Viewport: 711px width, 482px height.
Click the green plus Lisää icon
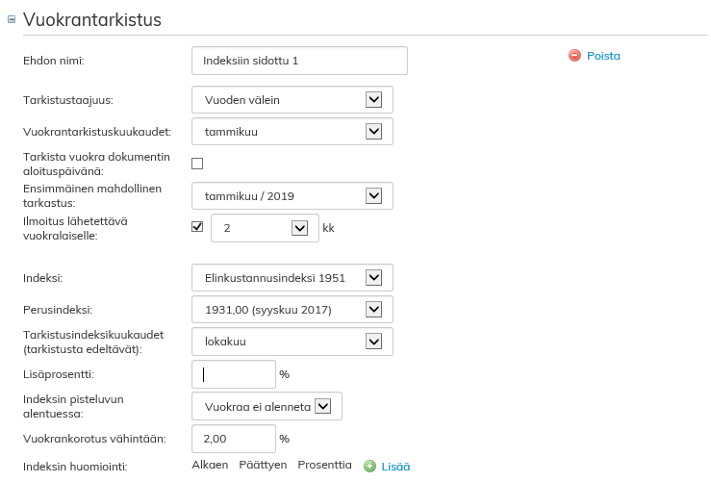tap(370, 467)
